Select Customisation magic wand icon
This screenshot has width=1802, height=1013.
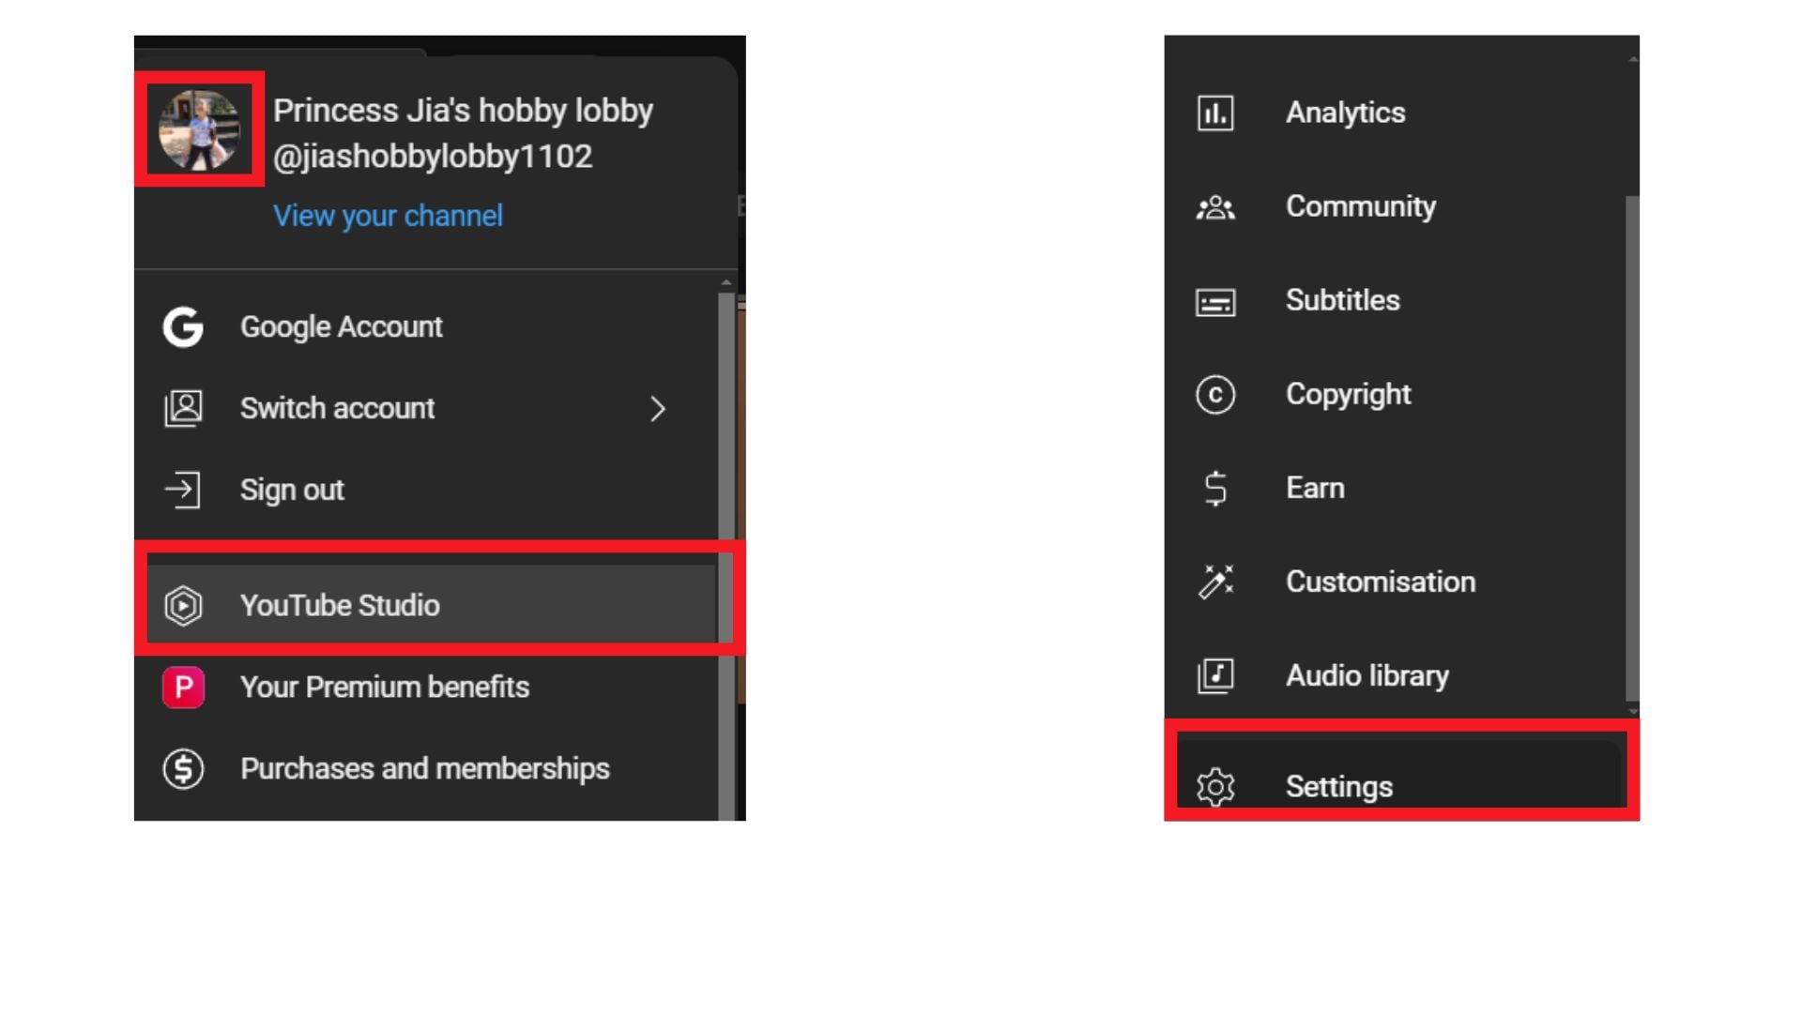[1215, 582]
